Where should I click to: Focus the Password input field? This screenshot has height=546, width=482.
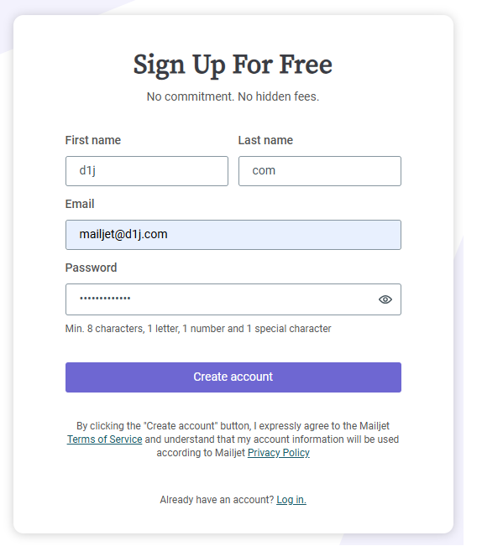233,299
